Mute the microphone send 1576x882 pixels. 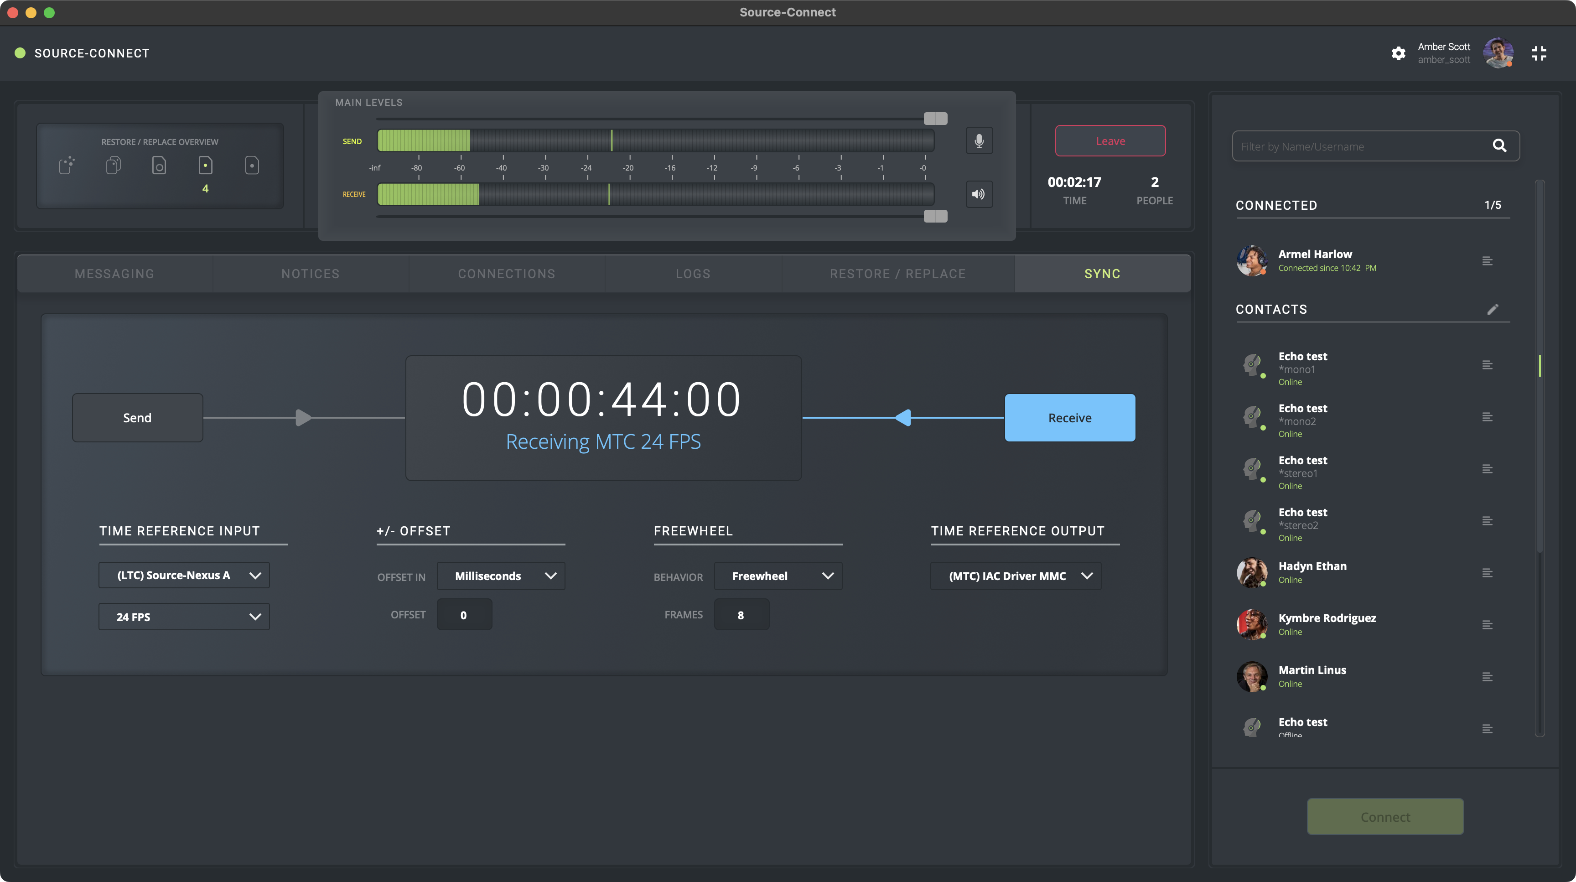(x=979, y=140)
